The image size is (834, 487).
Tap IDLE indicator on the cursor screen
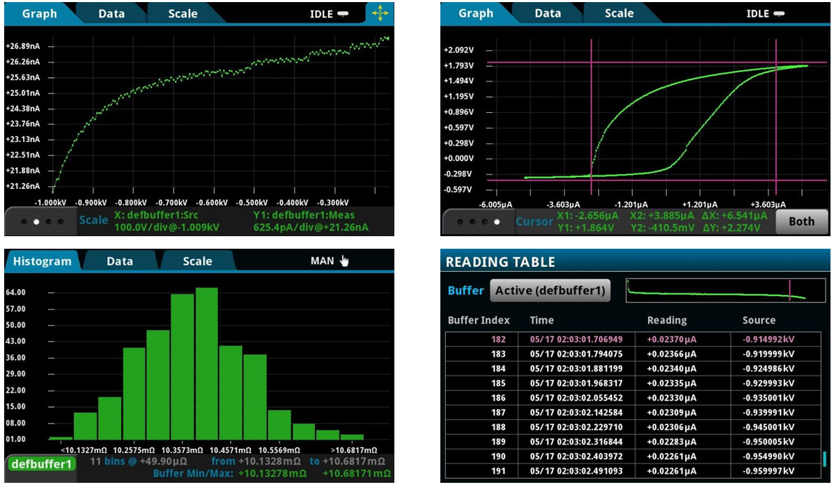765,15
